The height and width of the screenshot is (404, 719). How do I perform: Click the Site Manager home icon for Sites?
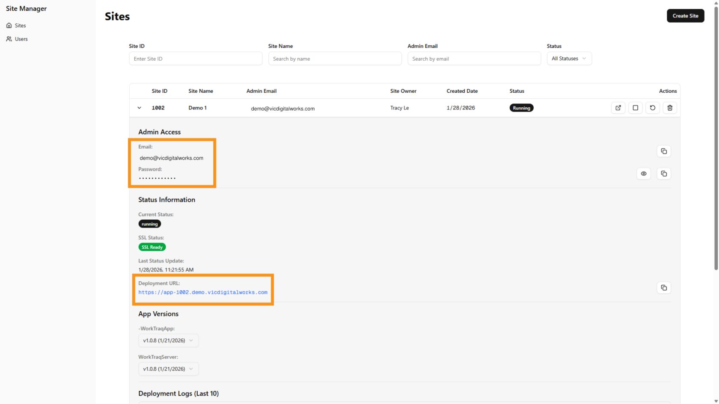click(9, 26)
